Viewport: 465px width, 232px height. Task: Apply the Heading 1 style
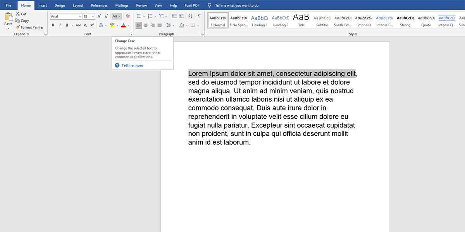point(259,20)
